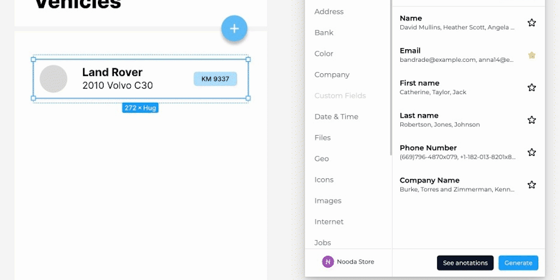The height and width of the screenshot is (280, 560).
Task: Favorite the Phone Number field
Action: click(532, 153)
